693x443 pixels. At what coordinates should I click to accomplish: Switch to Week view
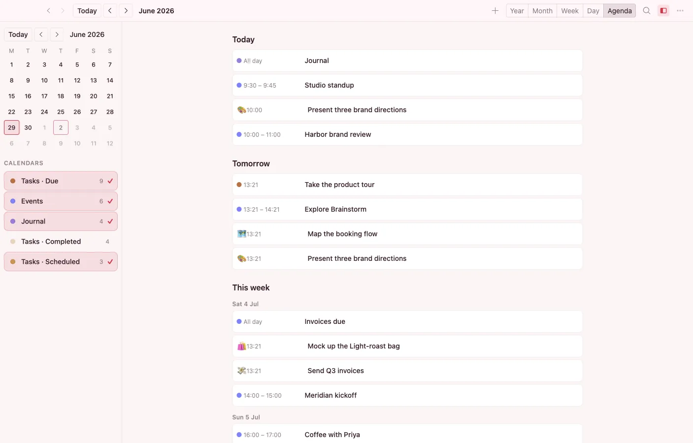[570, 11]
